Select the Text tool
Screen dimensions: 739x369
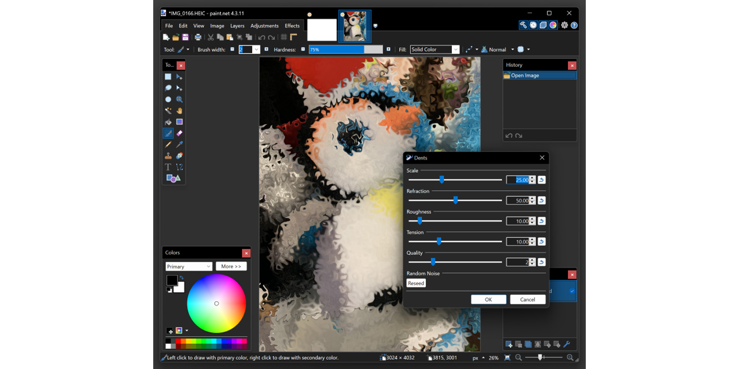(x=168, y=167)
